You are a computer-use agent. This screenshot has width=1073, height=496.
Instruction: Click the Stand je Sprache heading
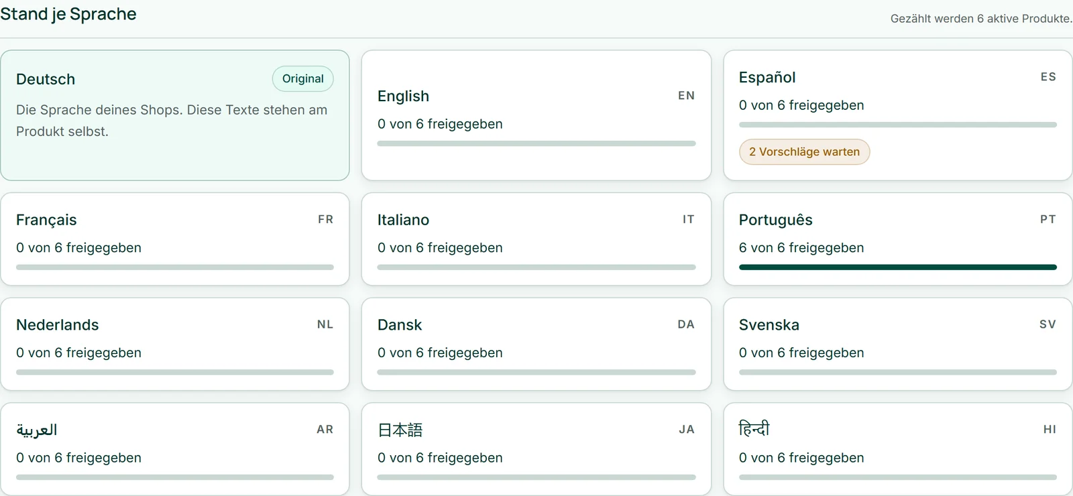[x=68, y=14]
